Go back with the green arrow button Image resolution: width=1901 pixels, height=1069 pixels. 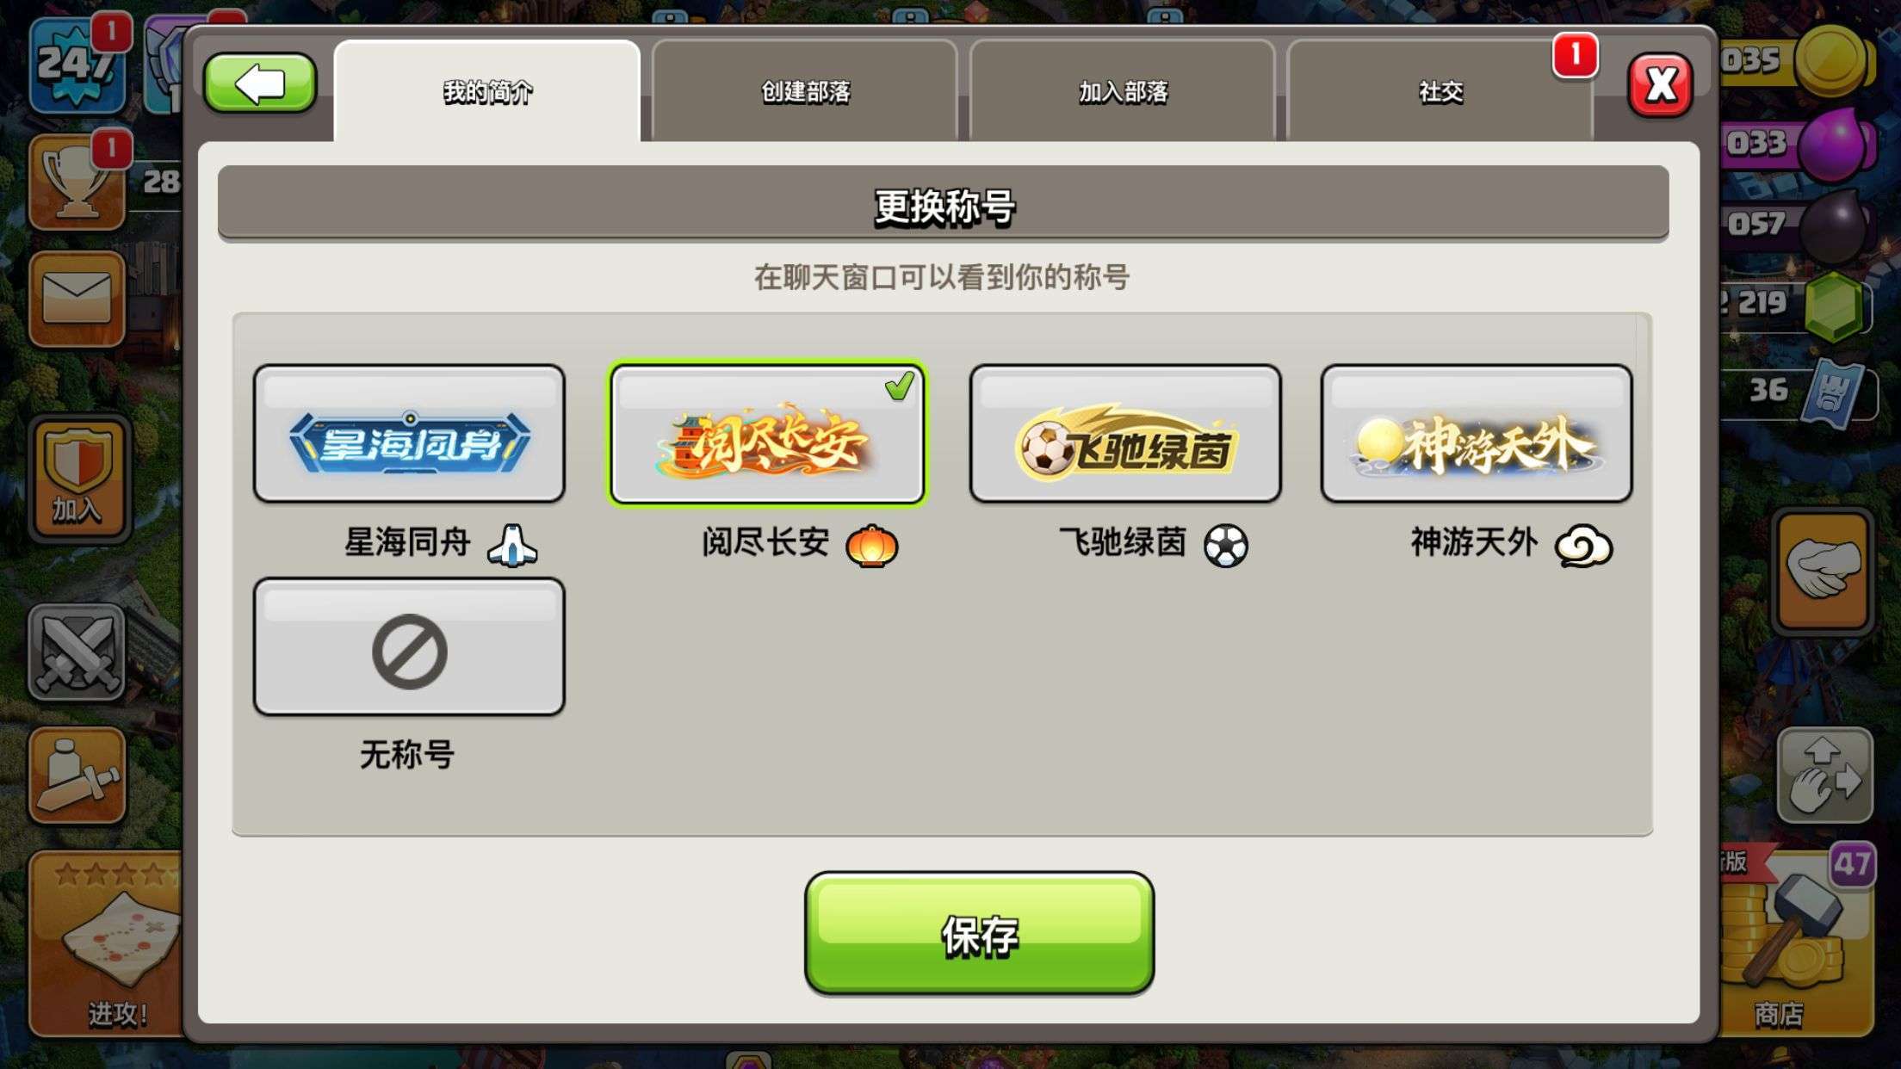click(259, 83)
